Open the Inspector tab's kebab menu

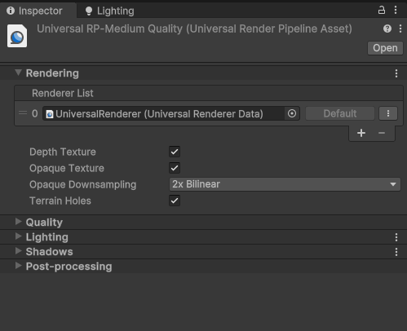(396, 11)
